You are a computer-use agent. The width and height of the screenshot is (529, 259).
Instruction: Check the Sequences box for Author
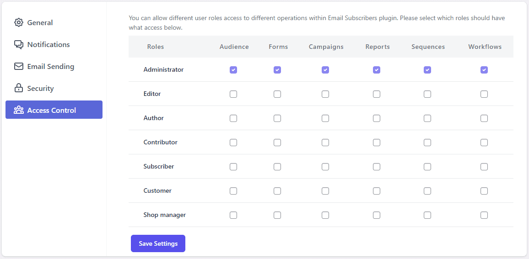[427, 118]
